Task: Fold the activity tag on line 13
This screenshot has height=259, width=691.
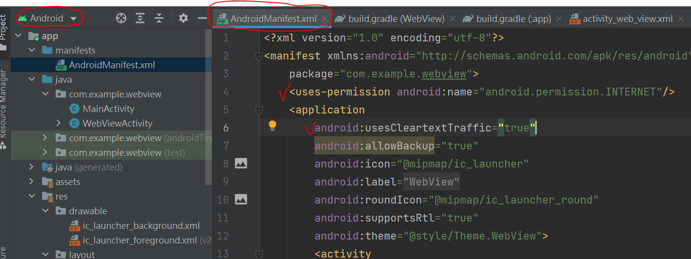Action: [x=259, y=254]
